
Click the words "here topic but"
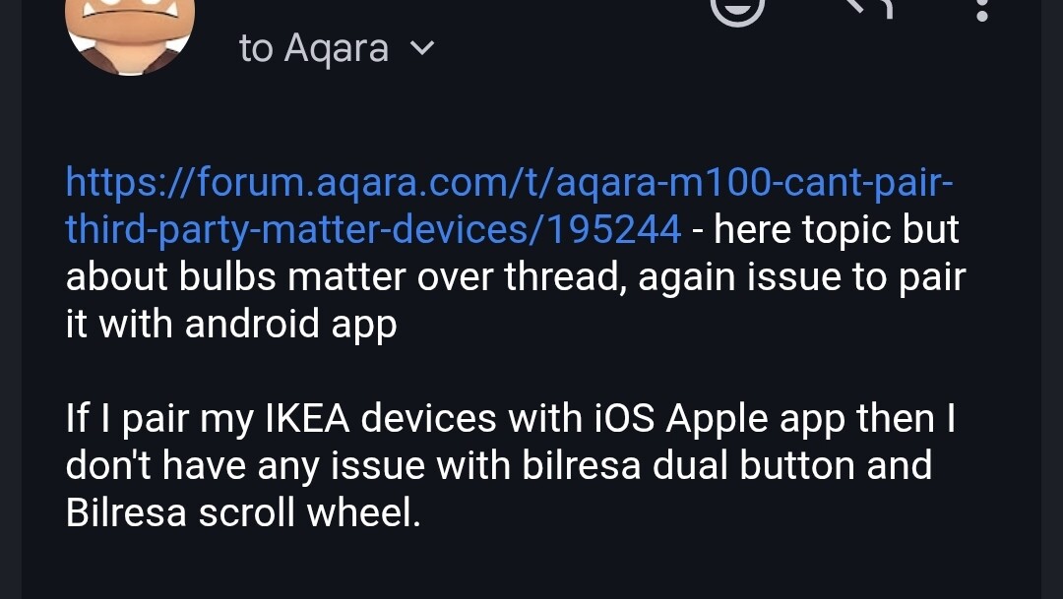pos(836,229)
